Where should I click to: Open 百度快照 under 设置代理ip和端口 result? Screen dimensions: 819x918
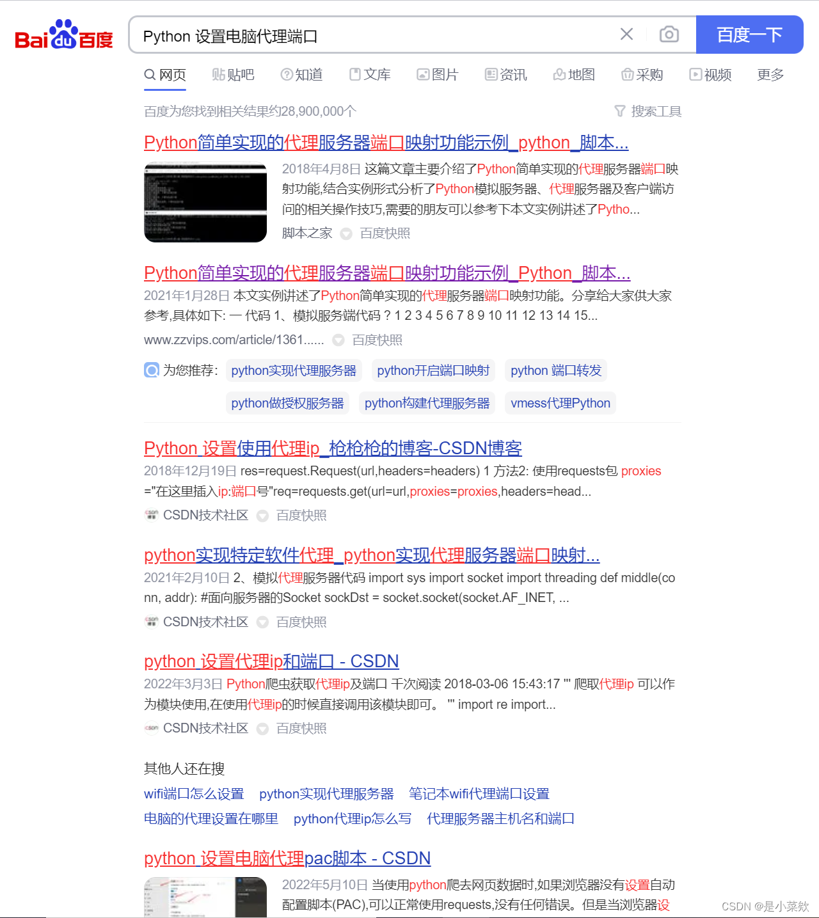pos(301,728)
